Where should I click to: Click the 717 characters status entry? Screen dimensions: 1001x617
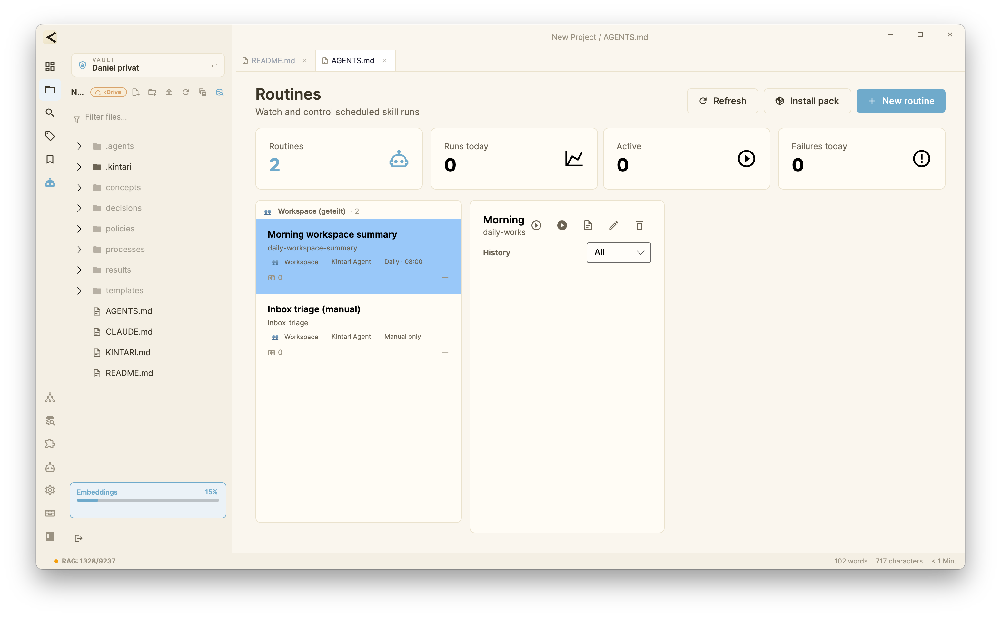pos(898,561)
